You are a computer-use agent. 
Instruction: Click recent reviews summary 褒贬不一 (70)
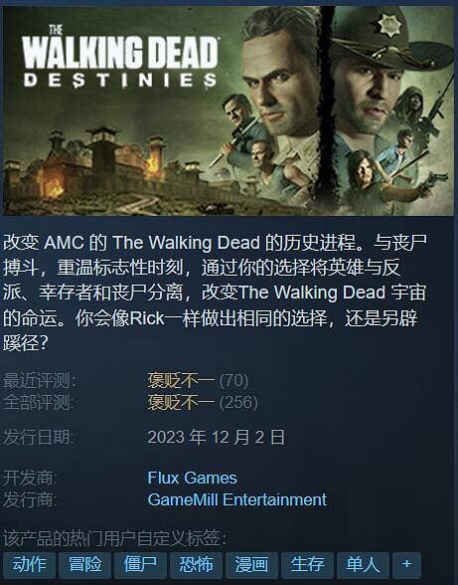pos(198,381)
